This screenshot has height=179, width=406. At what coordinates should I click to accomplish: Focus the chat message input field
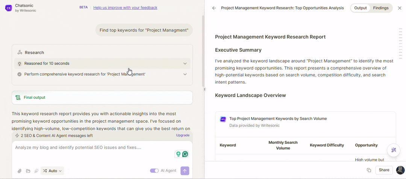pyautogui.click(x=93, y=148)
